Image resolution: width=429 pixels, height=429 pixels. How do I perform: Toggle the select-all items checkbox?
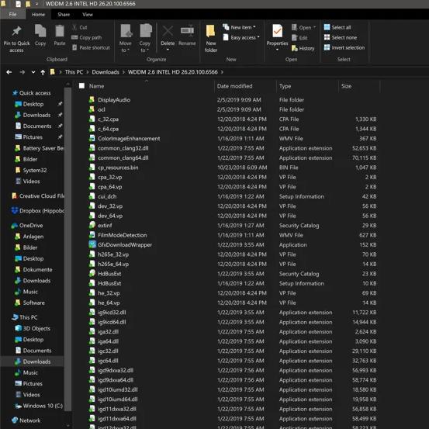[x=81, y=86]
